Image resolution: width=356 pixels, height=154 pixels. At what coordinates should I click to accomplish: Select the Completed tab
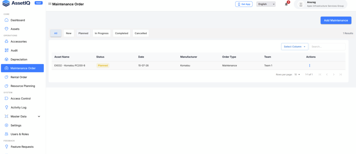[121, 33]
